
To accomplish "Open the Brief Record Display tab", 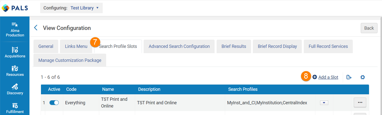I will (x=277, y=46).
